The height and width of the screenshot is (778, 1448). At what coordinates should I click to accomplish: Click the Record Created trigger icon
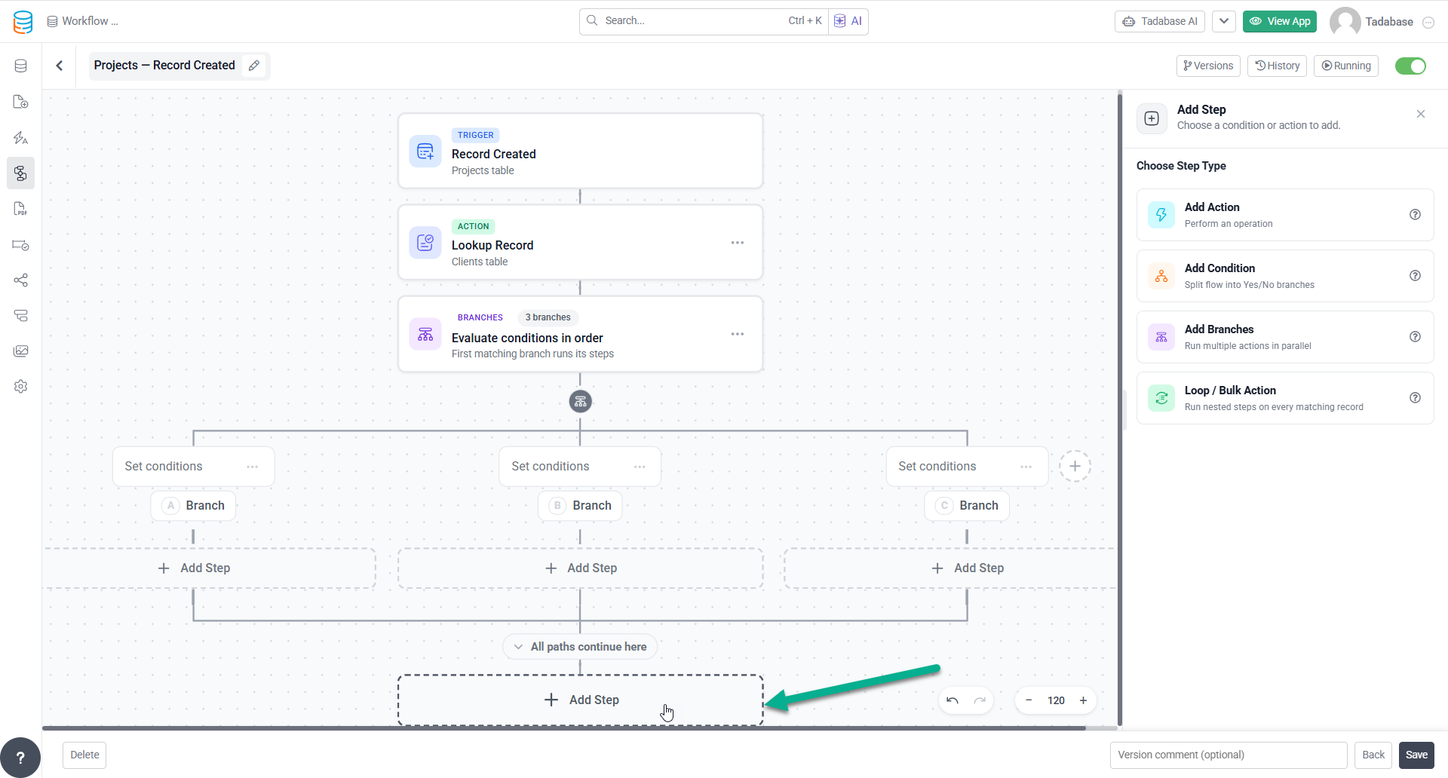[x=425, y=152]
